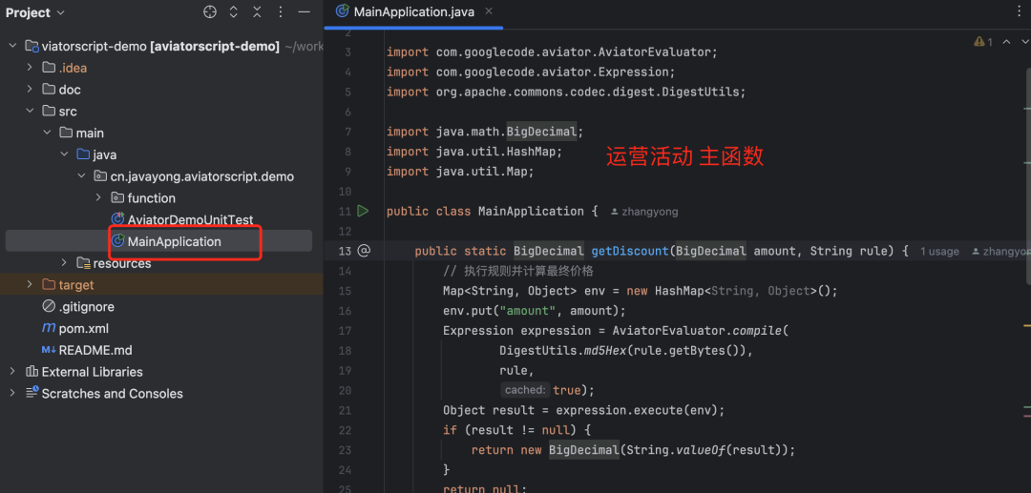This screenshot has width=1031, height=493.
Task: Open Project panel options kebab menu
Action: [281, 11]
